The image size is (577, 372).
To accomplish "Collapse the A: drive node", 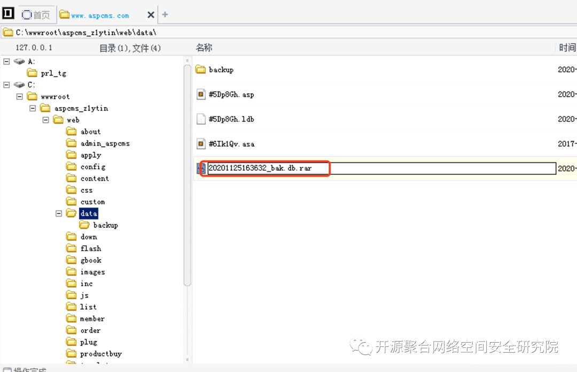I will pyautogui.click(x=6, y=61).
